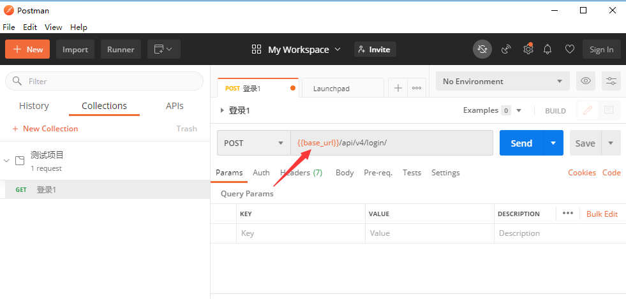Open the POST method dropdown
Screen dimensions: 626x299
254,143
